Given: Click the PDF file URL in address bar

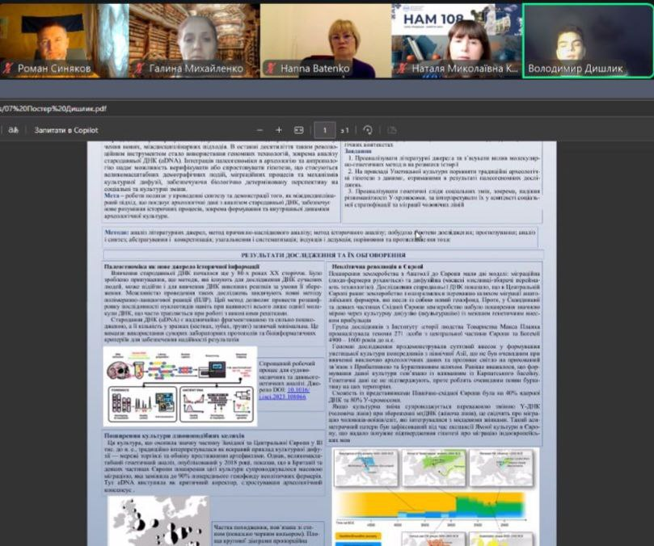Looking at the screenshot, I should [53, 107].
